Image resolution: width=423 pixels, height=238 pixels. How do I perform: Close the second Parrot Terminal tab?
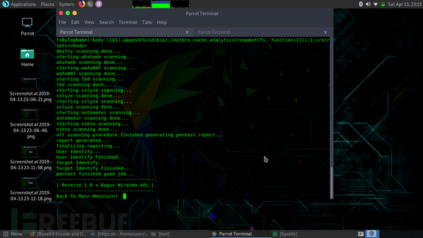click(326, 32)
